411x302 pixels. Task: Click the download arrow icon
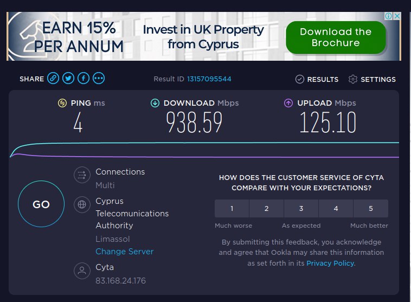click(x=155, y=103)
